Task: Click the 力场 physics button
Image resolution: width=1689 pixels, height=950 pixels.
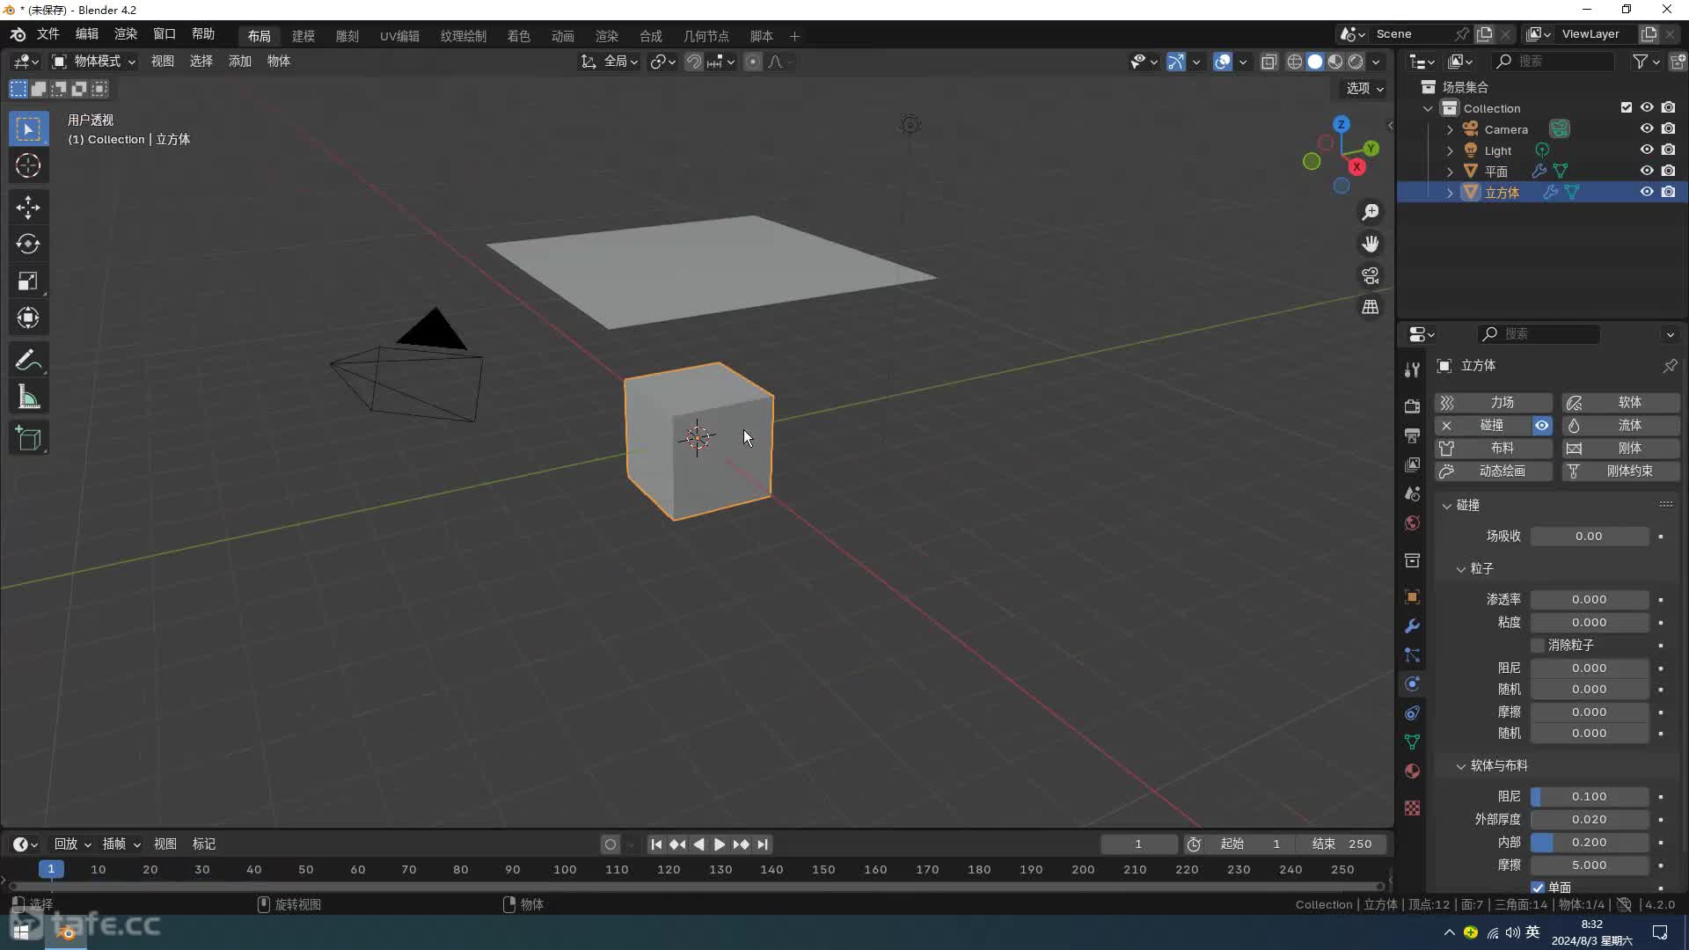Action: (1494, 403)
